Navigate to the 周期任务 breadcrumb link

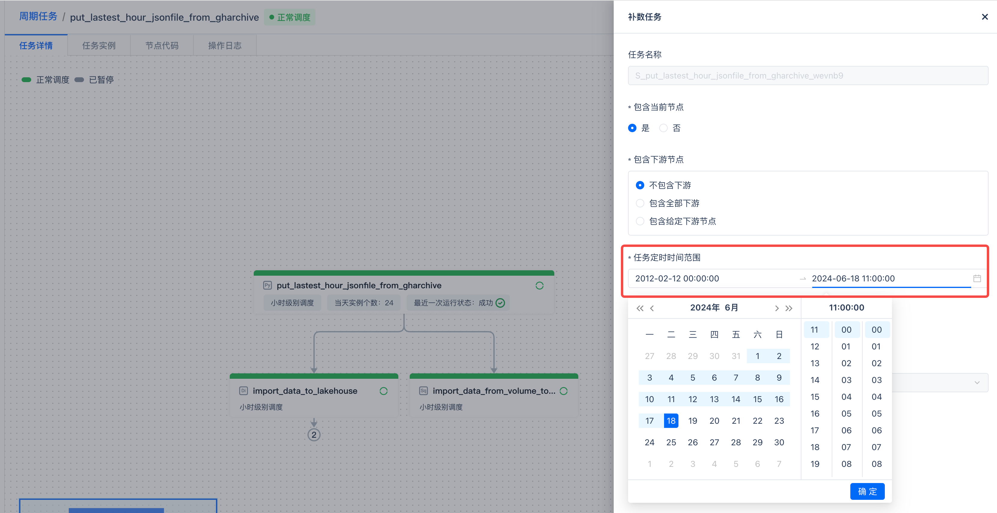point(38,16)
